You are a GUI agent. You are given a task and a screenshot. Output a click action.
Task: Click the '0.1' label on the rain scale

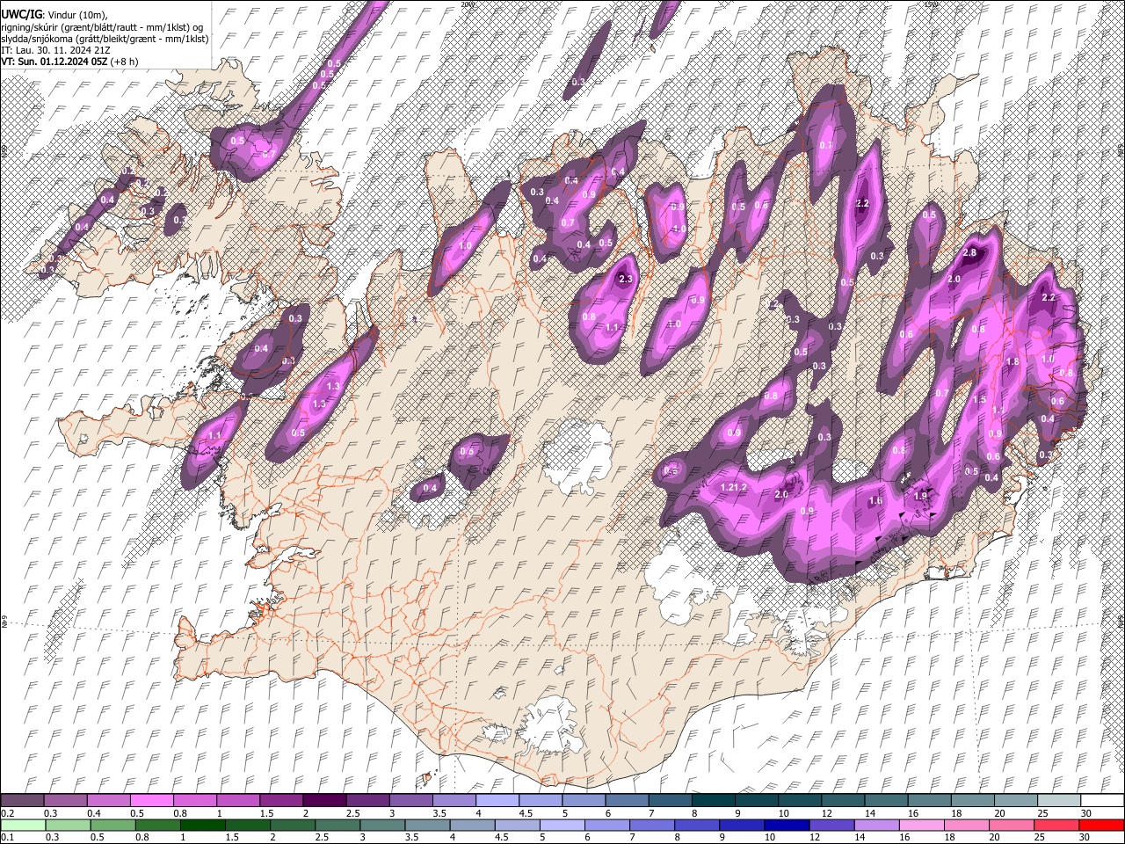[7, 838]
